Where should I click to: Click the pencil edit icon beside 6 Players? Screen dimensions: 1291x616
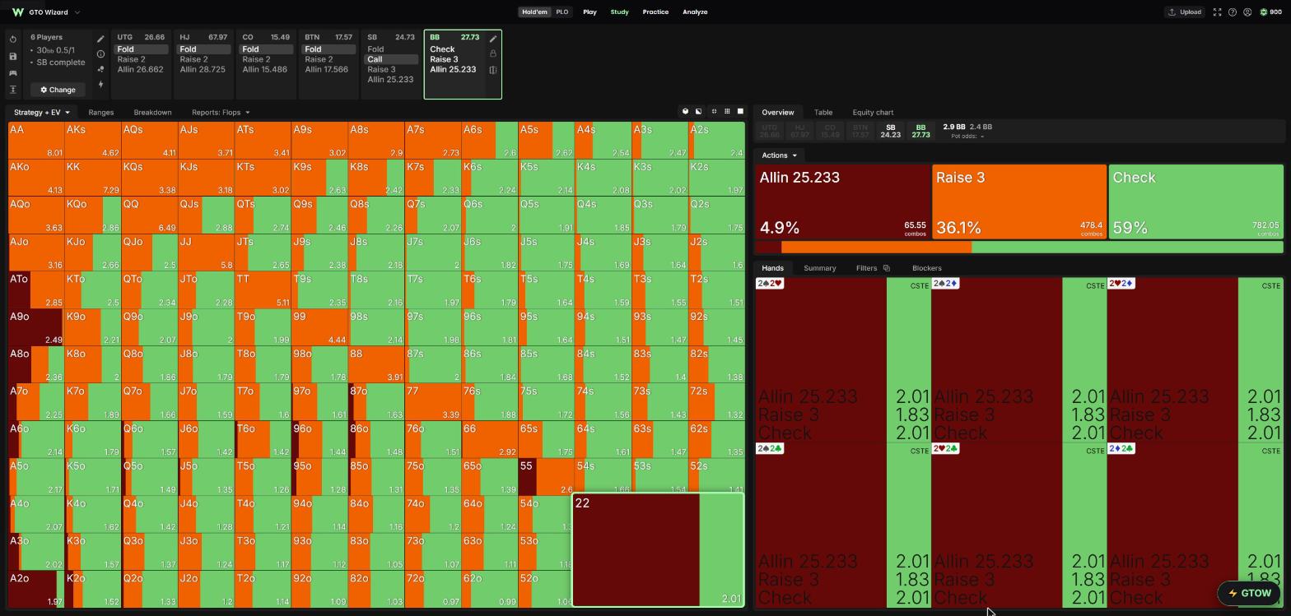[x=100, y=39]
